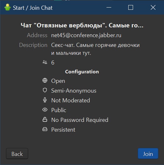
Task: Click the "Public" label
Action: [x=59, y=110]
